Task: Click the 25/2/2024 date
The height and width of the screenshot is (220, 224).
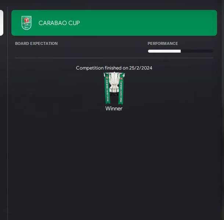Action: click(x=141, y=68)
